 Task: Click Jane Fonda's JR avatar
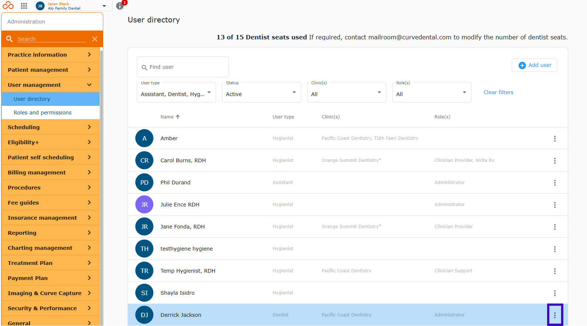145,227
